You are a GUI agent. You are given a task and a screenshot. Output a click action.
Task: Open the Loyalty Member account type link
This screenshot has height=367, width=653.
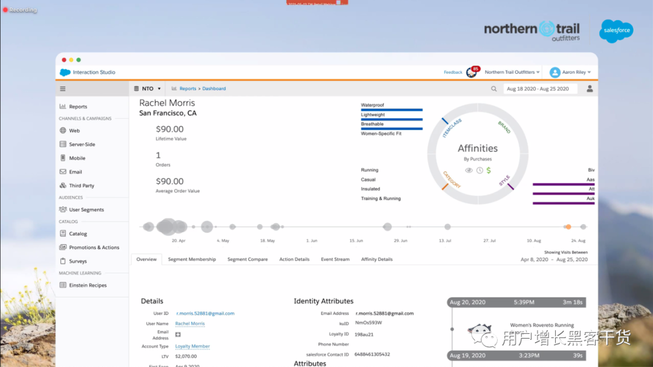click(x=192, y=346)
